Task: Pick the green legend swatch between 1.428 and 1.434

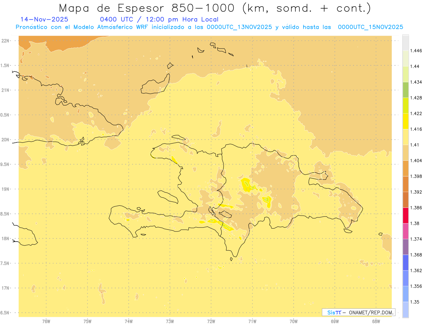Action: pyautogui.click(x=405, y=90)
